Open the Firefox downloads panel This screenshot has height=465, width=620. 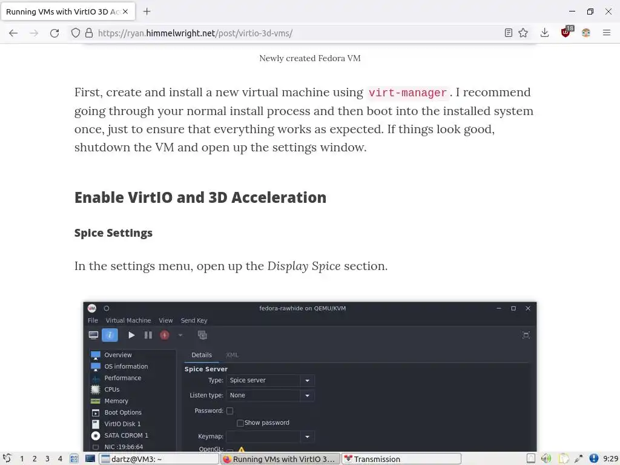pyautogui.click(x=544, y=33)
